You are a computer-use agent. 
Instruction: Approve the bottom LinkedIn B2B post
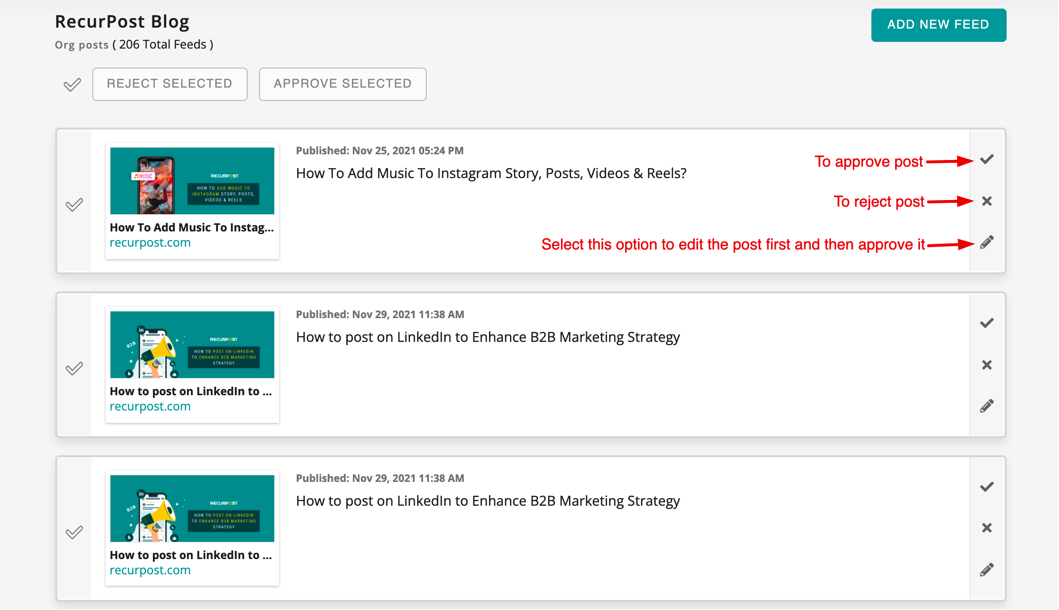(987, 487)
